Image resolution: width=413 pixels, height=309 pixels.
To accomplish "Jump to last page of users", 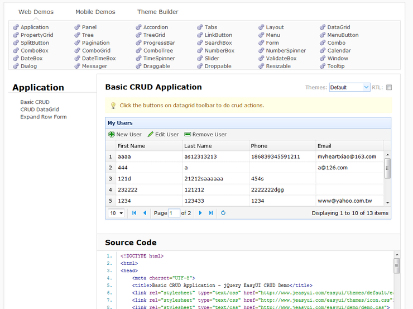I will point(211,213).
